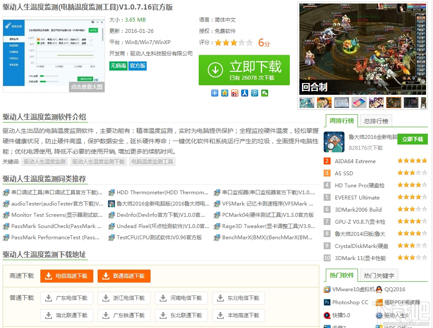Screen dimensions: 433x328
Task: Switch to 周排行榜 tab
Action: (x=342, y=121)
